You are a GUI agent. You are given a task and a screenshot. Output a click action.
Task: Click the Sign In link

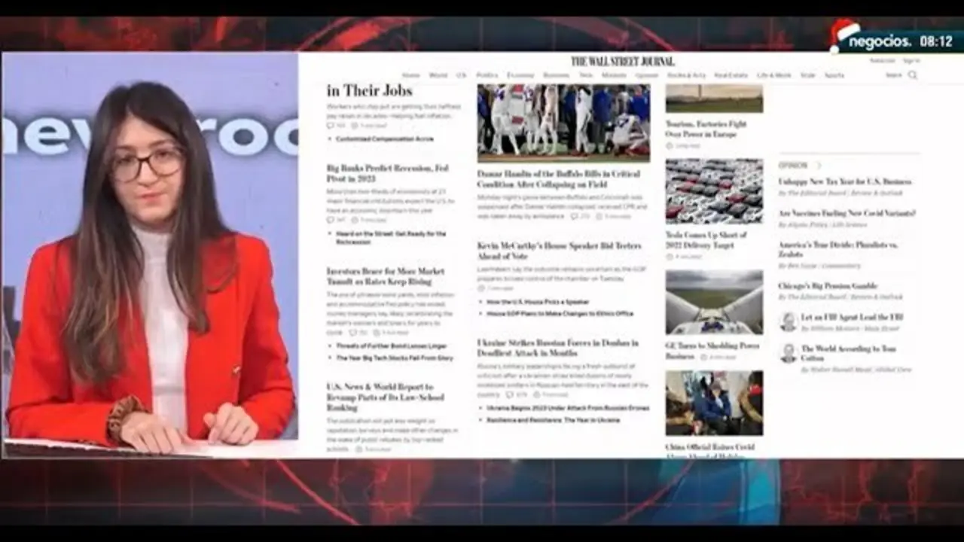tap(911, 60)
